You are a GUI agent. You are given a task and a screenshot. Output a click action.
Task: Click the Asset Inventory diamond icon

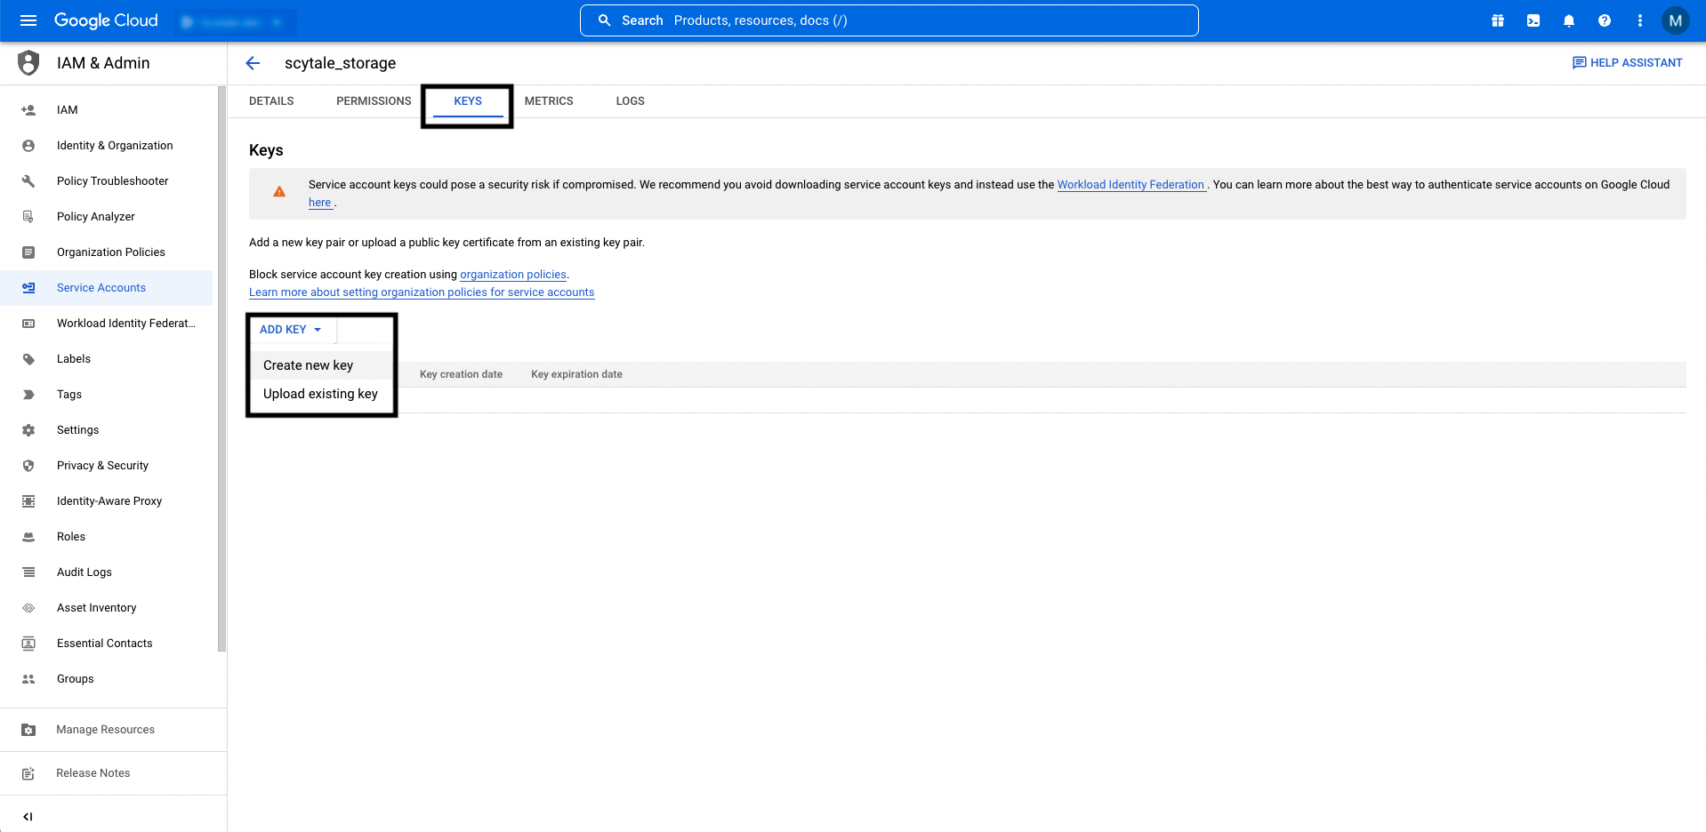28,608
